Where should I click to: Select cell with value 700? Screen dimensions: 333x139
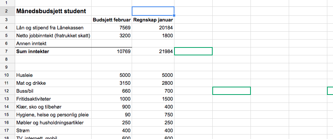[153, 91]
